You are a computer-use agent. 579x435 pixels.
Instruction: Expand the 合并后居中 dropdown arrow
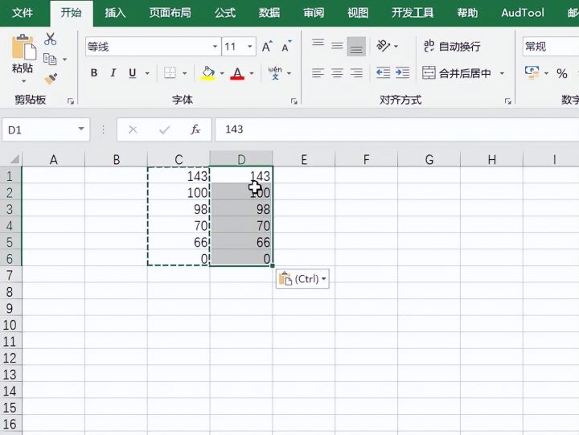click(502, 73)
